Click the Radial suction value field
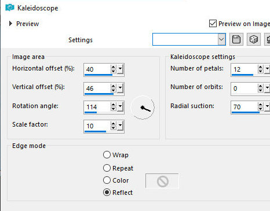The width and height of the screenshot is (270, 211). point(245,106)
